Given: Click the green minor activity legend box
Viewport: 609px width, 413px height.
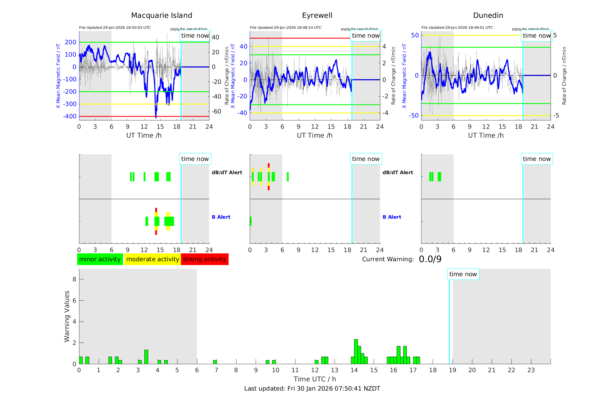Looking at the screenshot, I should 100,259.
